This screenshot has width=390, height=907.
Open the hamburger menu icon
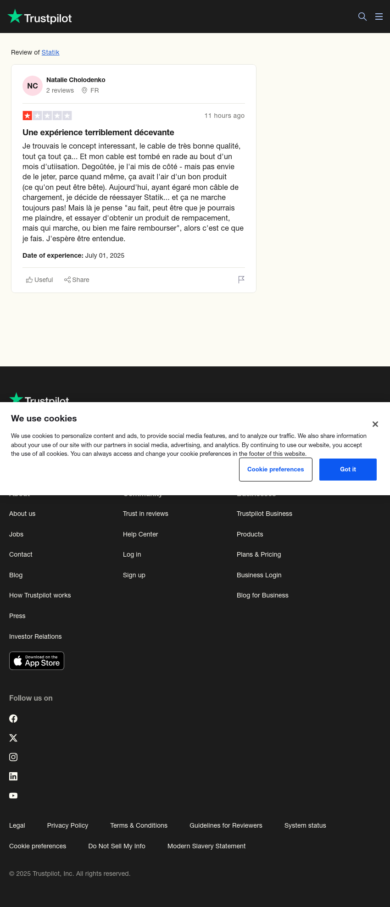379,17
